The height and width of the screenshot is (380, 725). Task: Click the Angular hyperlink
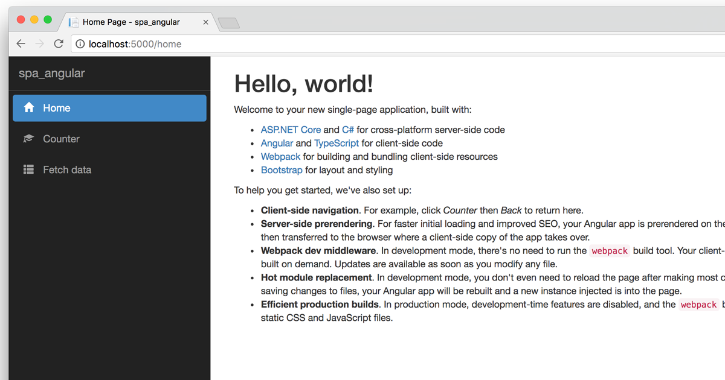(277, 143)
